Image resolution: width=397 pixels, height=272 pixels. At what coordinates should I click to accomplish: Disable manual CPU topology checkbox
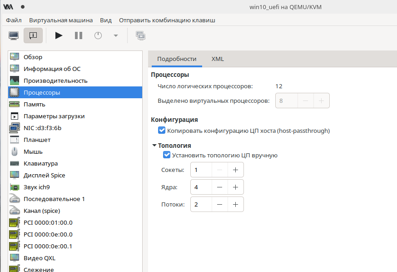pos(167,155)
